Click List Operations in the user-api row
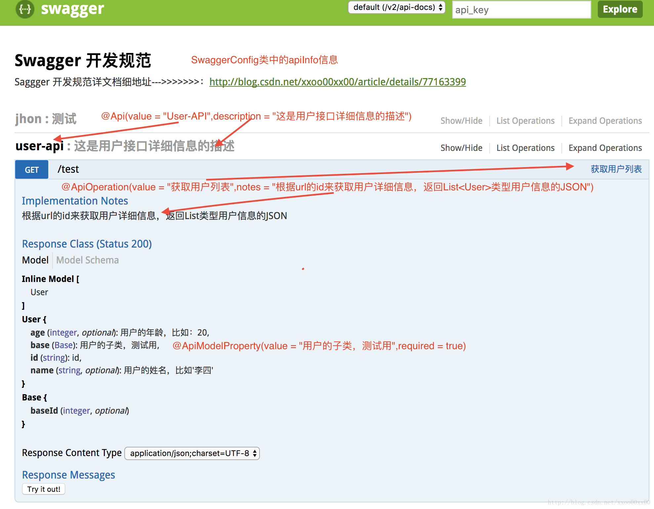 pos(525,148)
